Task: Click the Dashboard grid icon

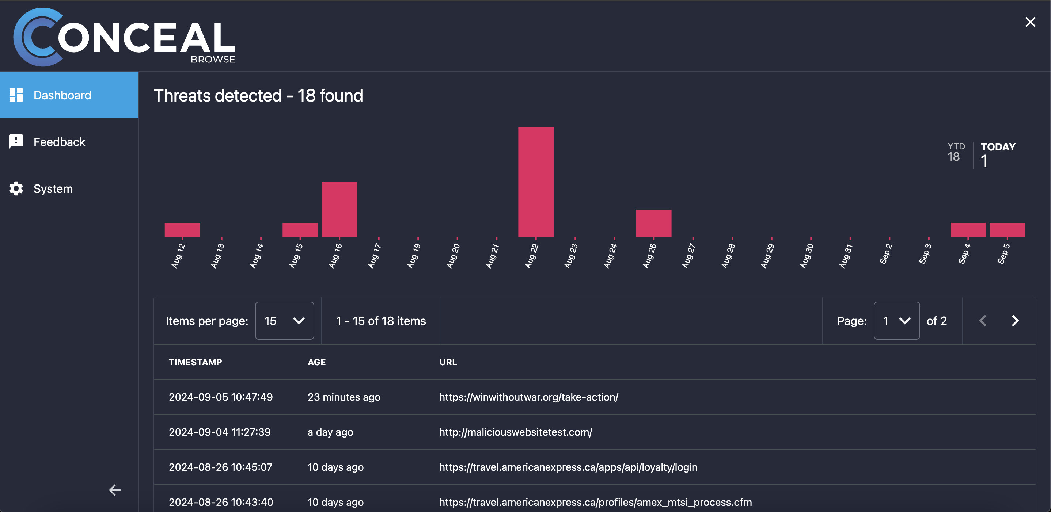Action: point(16,95)
